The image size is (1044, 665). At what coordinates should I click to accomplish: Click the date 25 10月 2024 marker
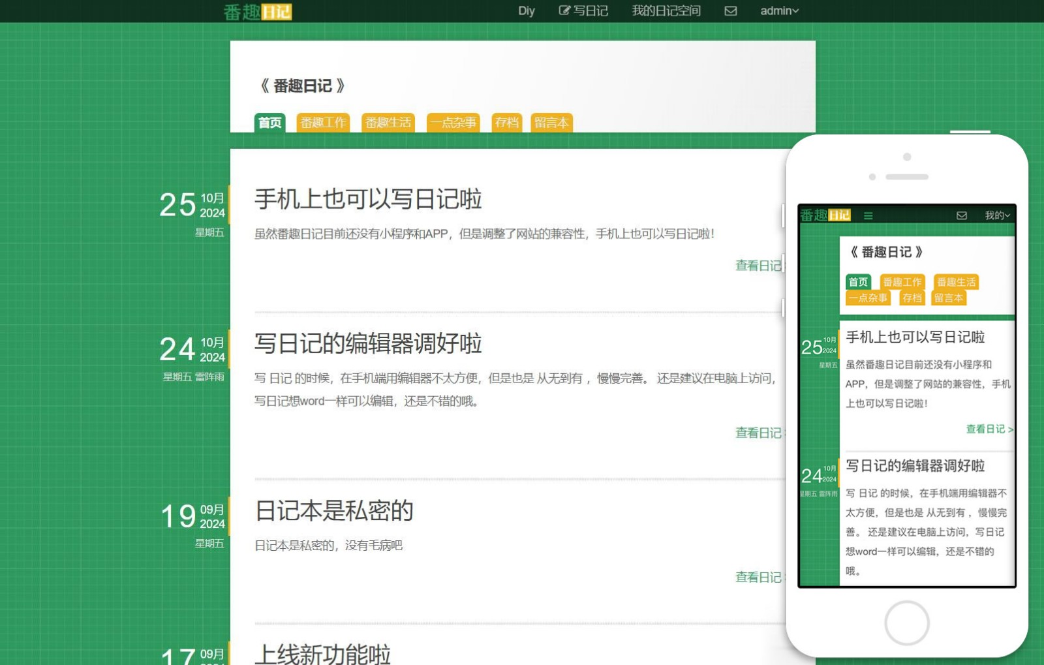tap(192, 205)
